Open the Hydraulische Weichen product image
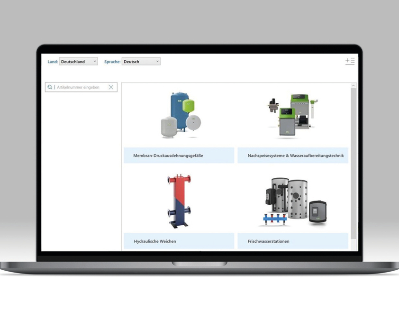399x320 pixels. click(x=179, y=201)
